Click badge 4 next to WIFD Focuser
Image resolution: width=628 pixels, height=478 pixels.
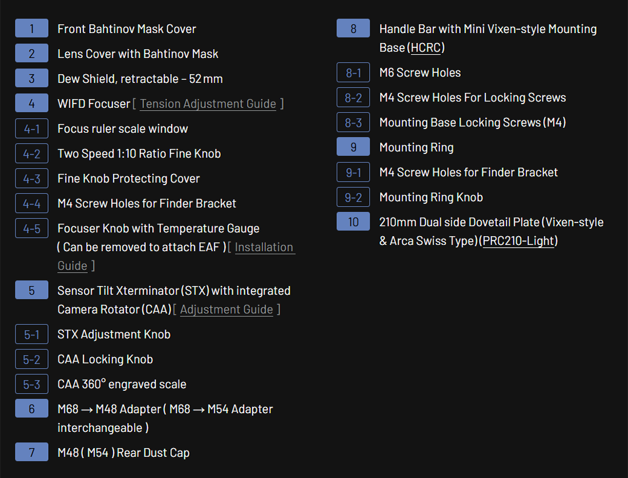click(31, 103)
